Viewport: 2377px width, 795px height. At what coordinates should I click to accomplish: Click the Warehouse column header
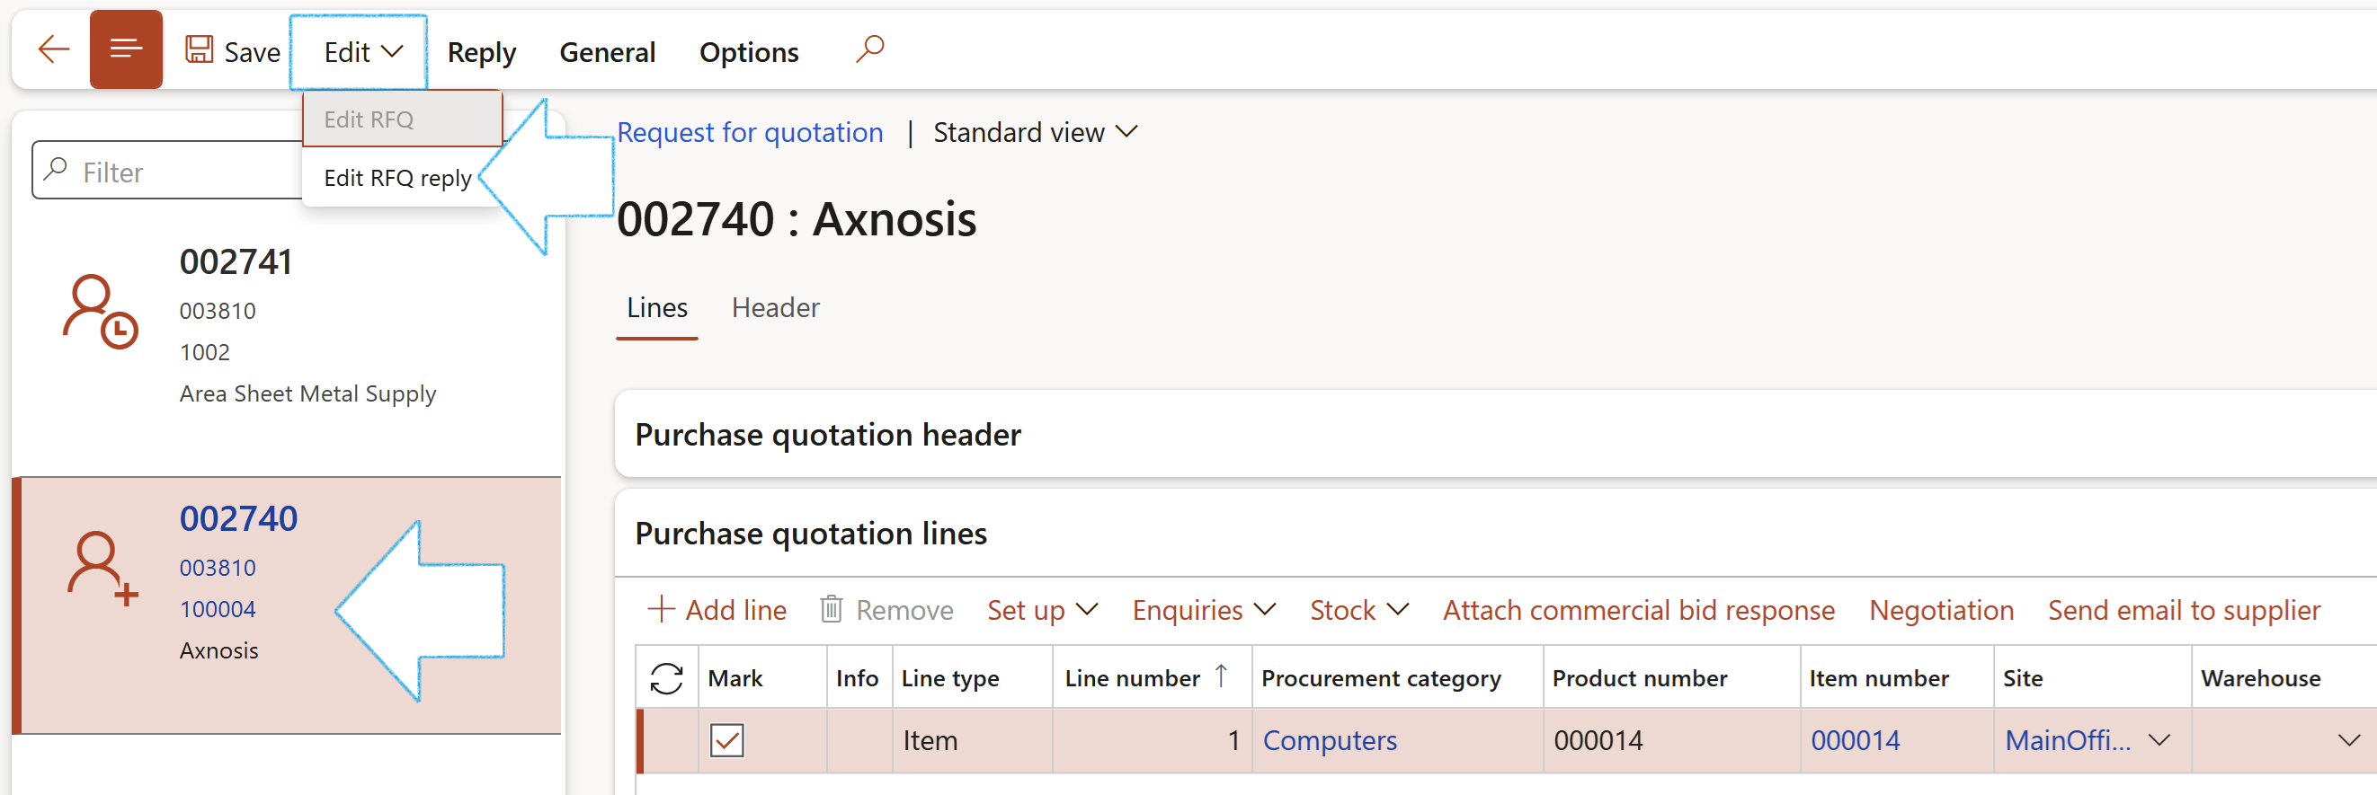[x=2260, y=678]
